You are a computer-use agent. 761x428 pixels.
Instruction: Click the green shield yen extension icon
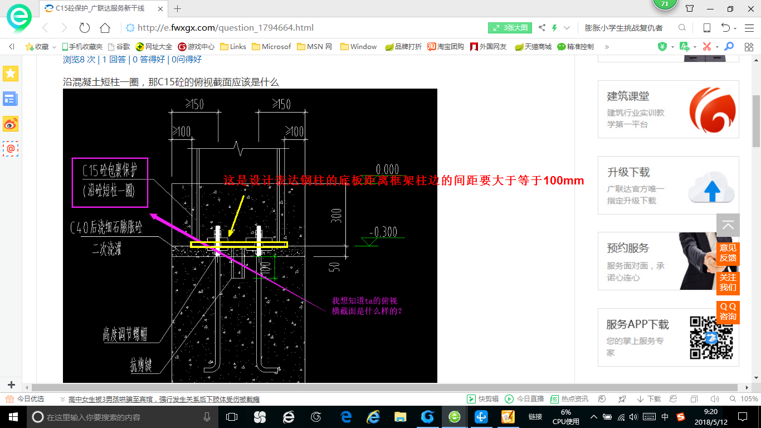[x=662, y=47]
